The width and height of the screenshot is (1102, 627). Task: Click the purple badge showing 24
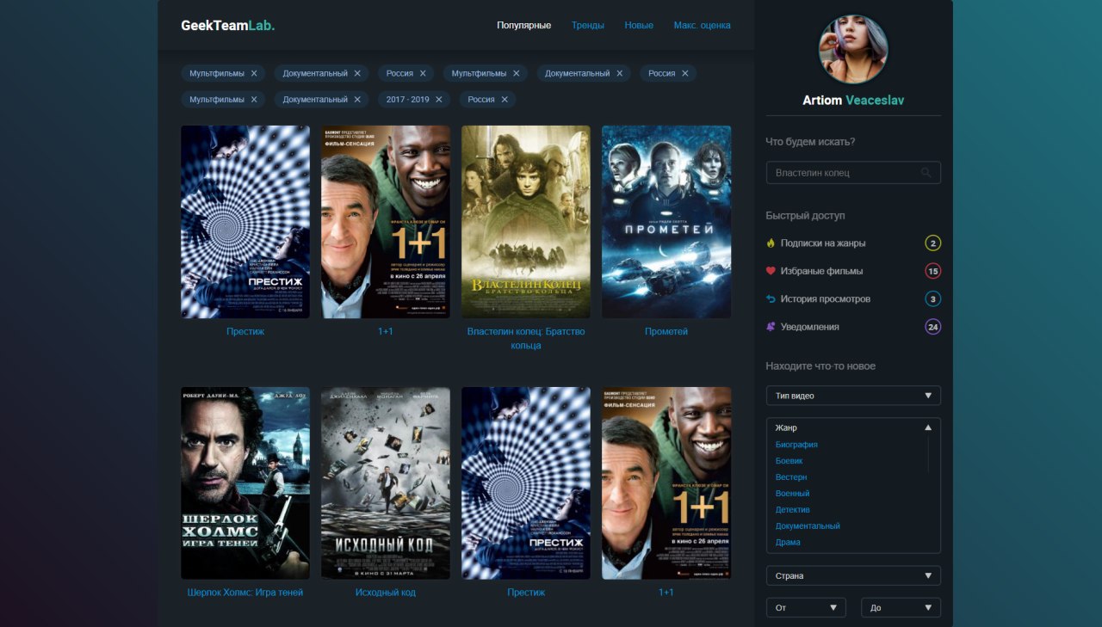click(x=932, y=327)
